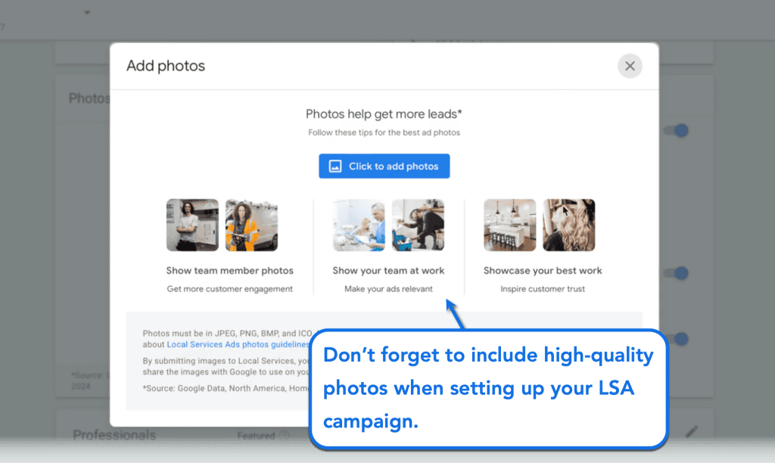The height and width of the screenshot is (463, 775).
Task: Click 'Photos help get more leads*' title
Action: click(x=384, y=114)
